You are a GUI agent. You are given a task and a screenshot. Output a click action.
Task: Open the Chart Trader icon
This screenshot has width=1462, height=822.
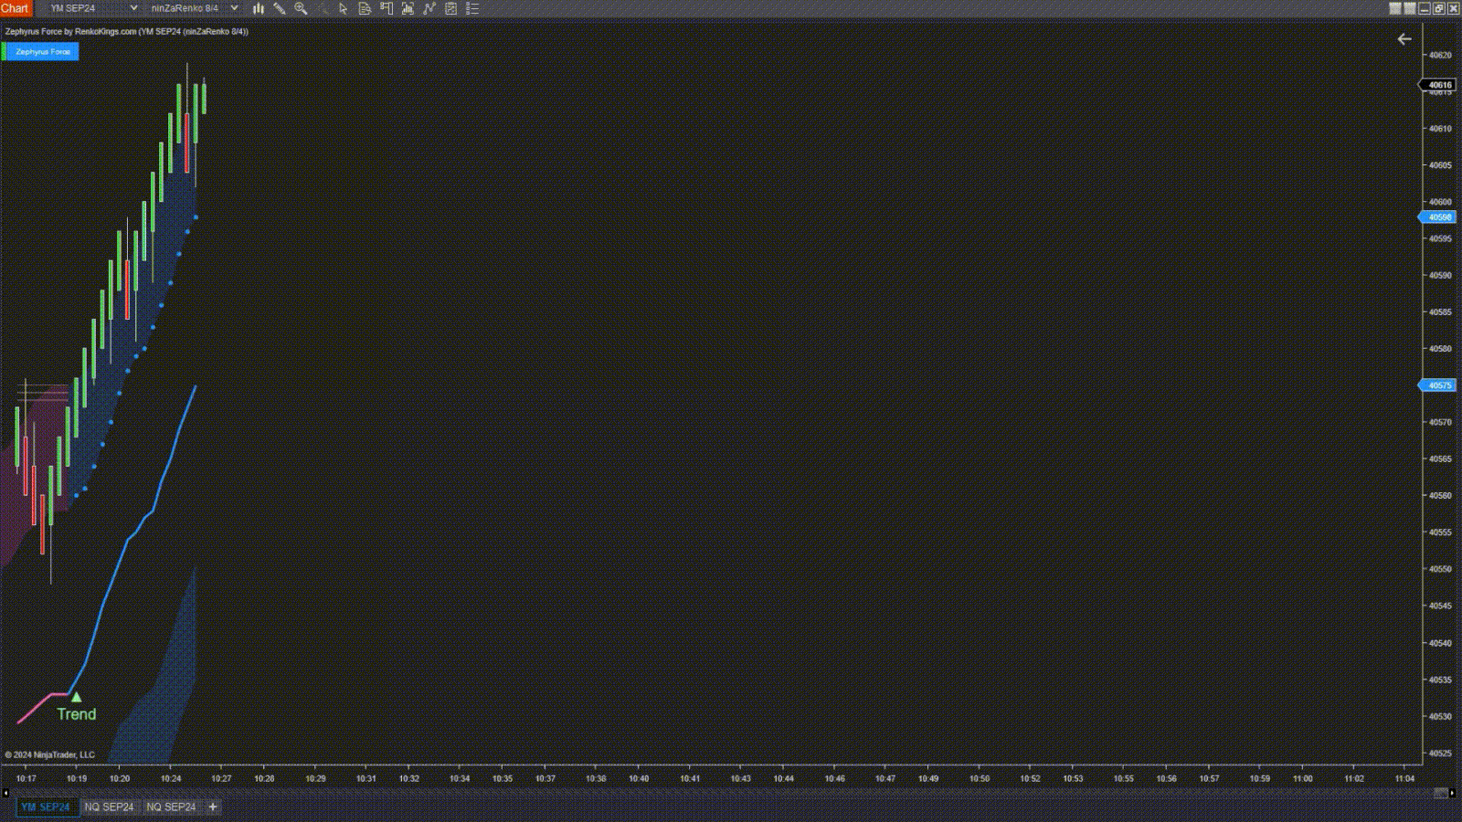[x=387, y=8]
